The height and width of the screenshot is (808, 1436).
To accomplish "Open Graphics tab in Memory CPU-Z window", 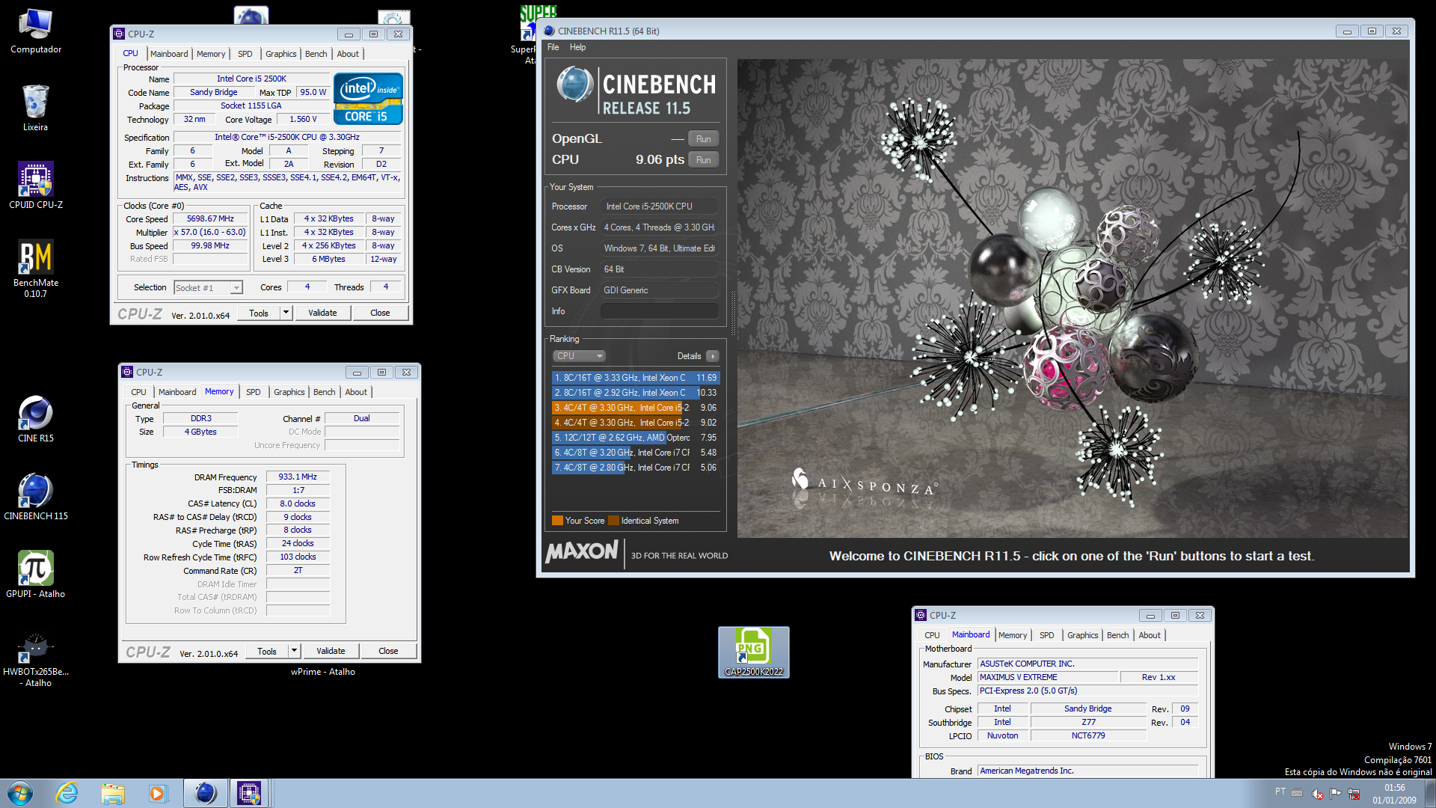I will 289,392.
